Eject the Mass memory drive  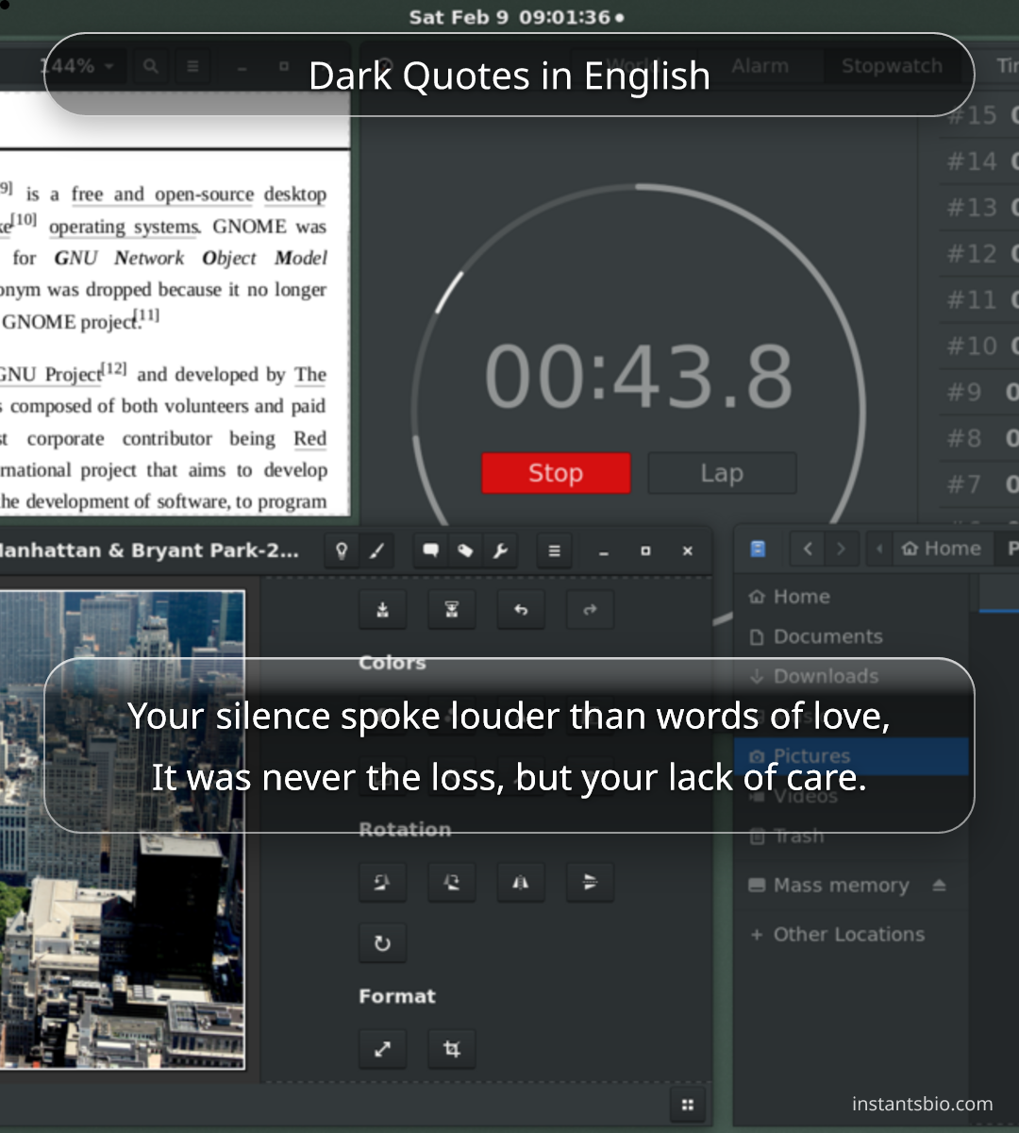[939, 886]
